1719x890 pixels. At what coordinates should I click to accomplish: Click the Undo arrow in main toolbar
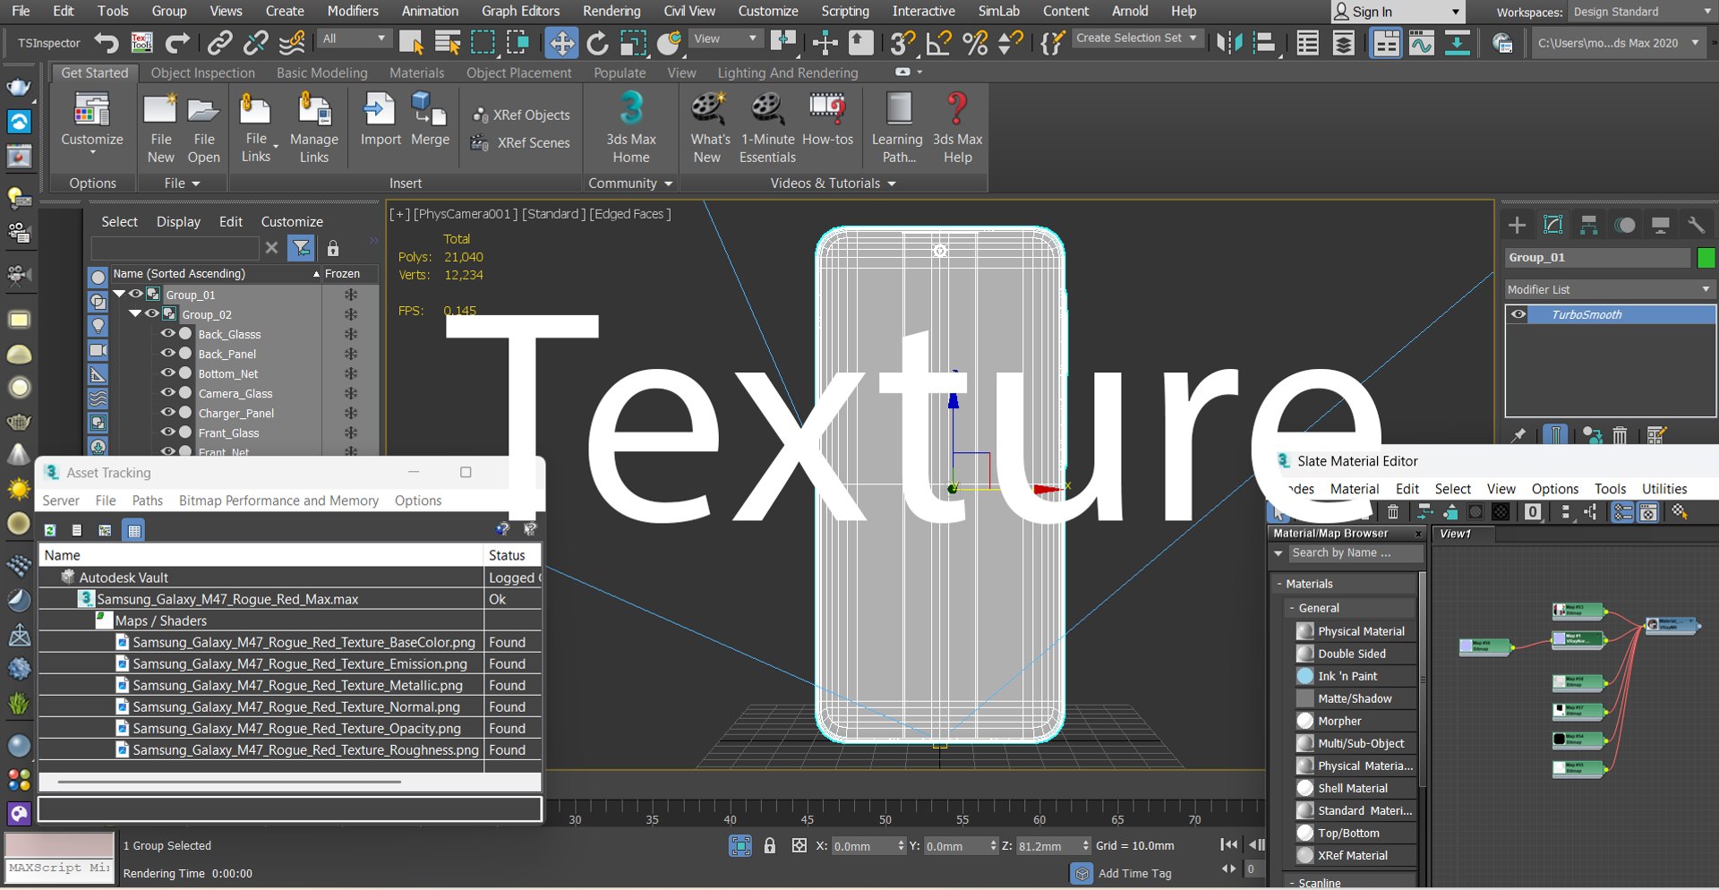(x=107, y=43)
